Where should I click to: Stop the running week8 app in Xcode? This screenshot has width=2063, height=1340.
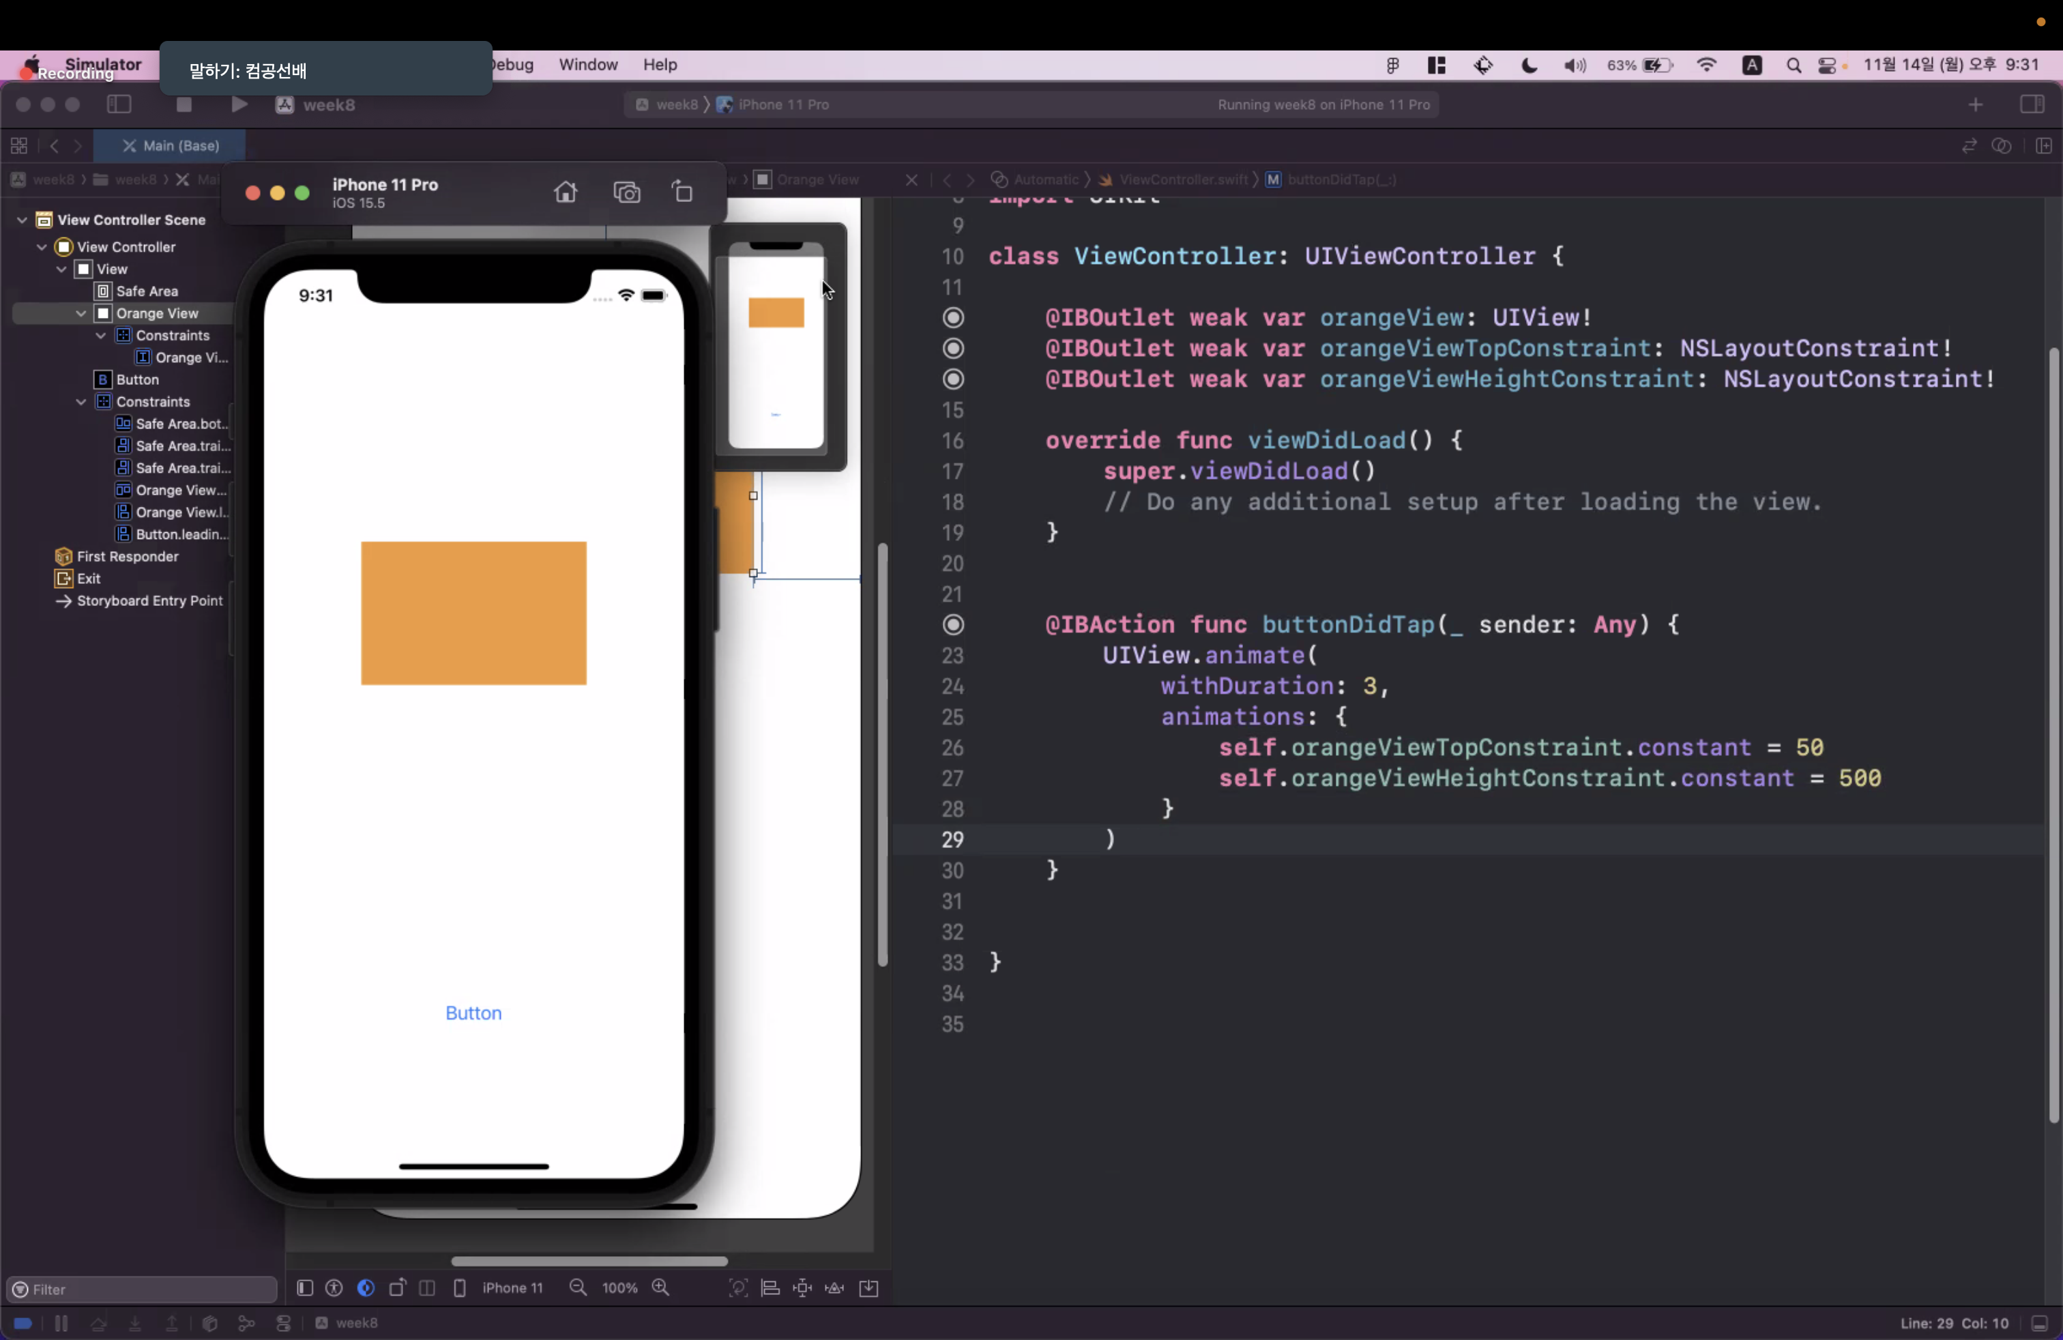tap(184, 105)
